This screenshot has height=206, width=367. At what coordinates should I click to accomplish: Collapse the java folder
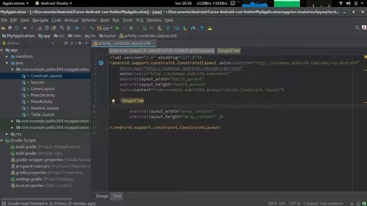point(7,63)
